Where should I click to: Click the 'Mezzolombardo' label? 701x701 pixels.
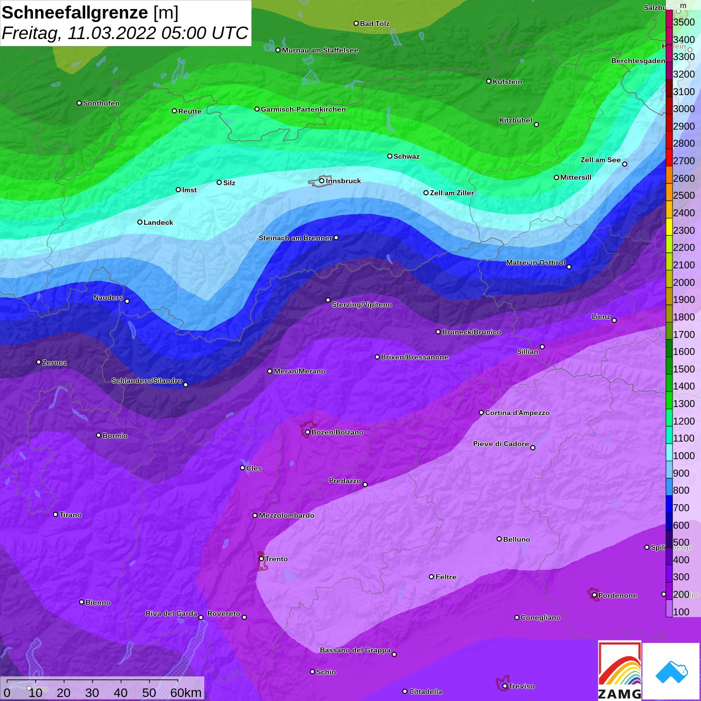[286, 515]
